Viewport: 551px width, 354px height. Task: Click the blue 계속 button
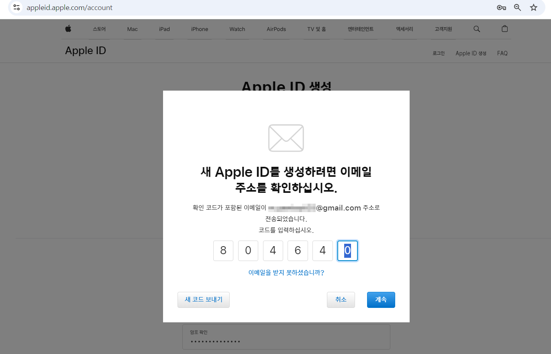(381, 299)
